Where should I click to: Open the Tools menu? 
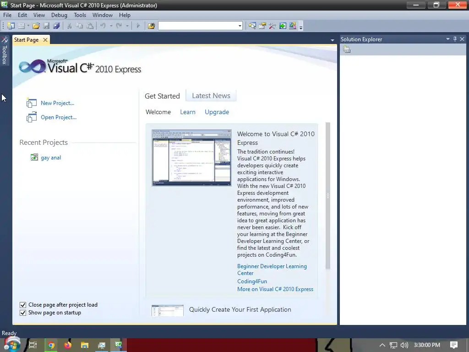click(80, 15)
